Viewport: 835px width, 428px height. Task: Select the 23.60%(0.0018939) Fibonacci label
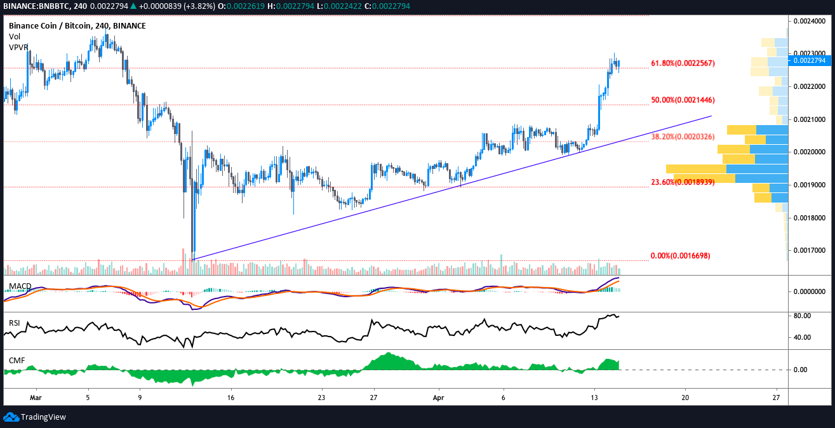tap(683, 182)
